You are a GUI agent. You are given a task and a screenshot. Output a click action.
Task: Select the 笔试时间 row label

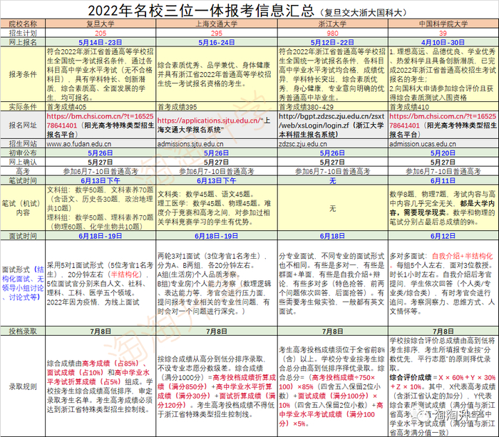[23, 180]
